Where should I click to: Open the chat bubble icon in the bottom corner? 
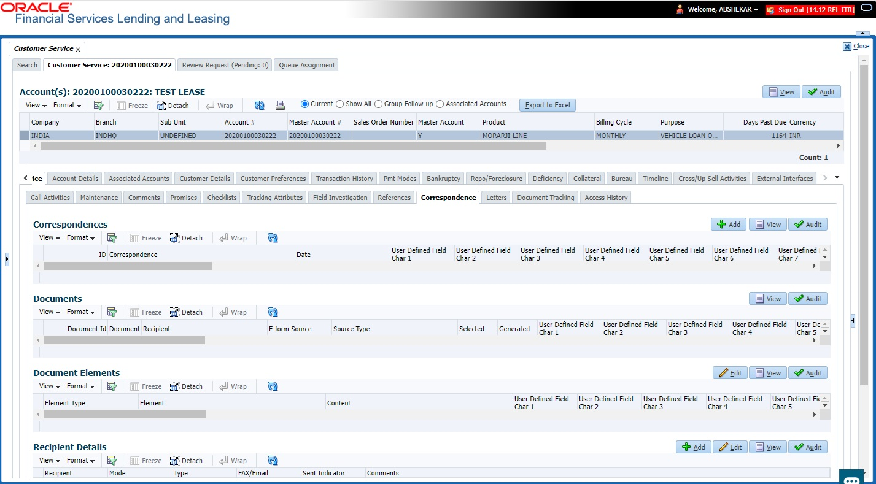851,477
